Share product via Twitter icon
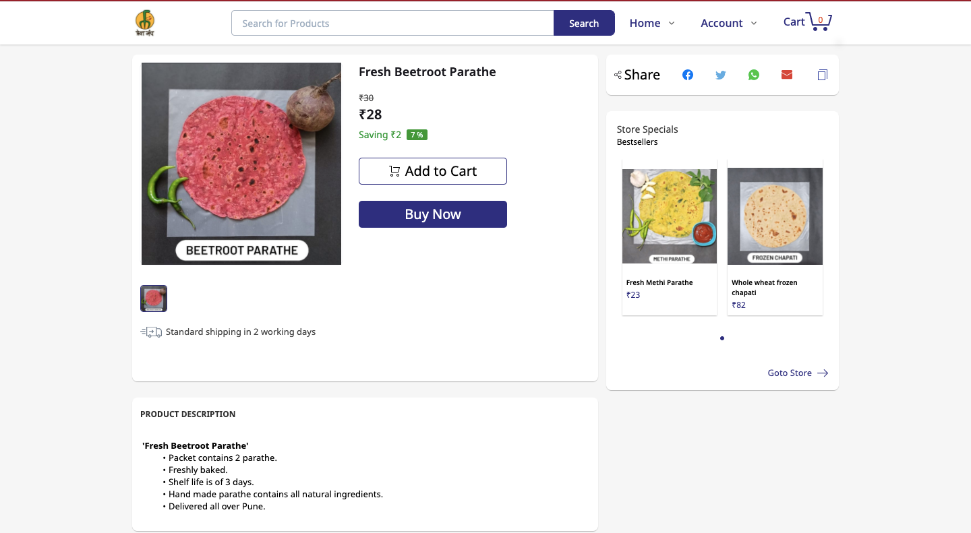Screen dimensions: 971x533 click(720, 75)
